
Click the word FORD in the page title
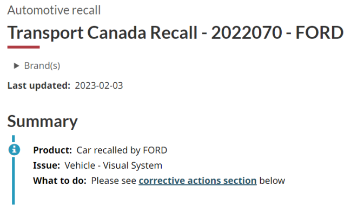pos(320,32)
